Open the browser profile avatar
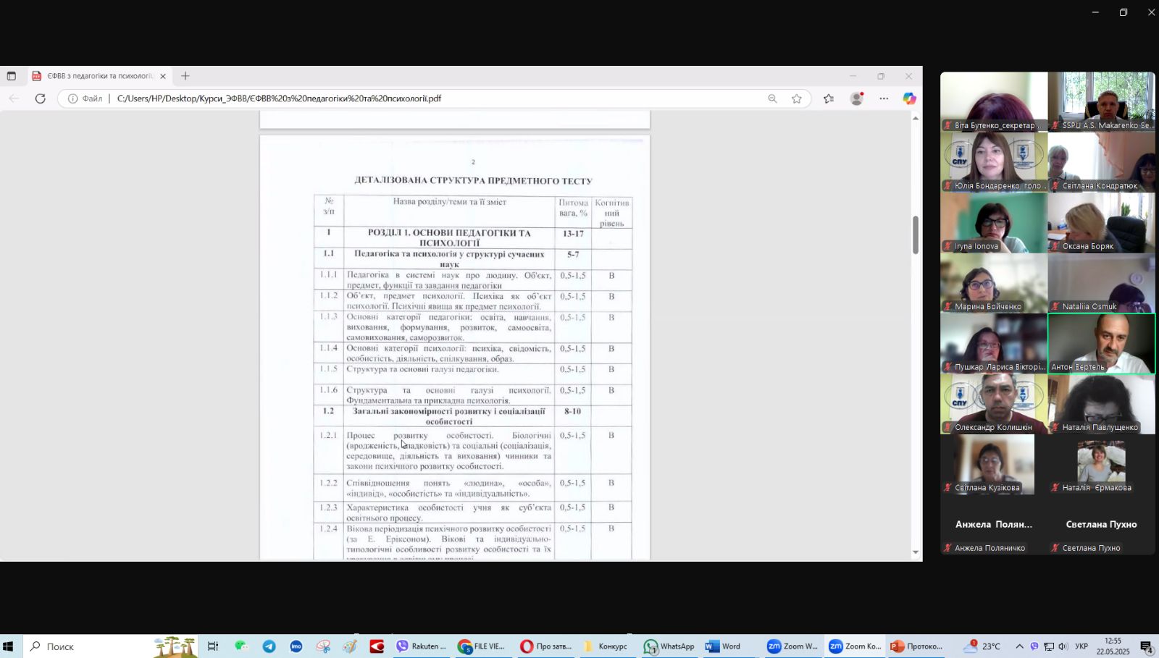This screenshot has height=658, width=1159. [x=856, y=98]
